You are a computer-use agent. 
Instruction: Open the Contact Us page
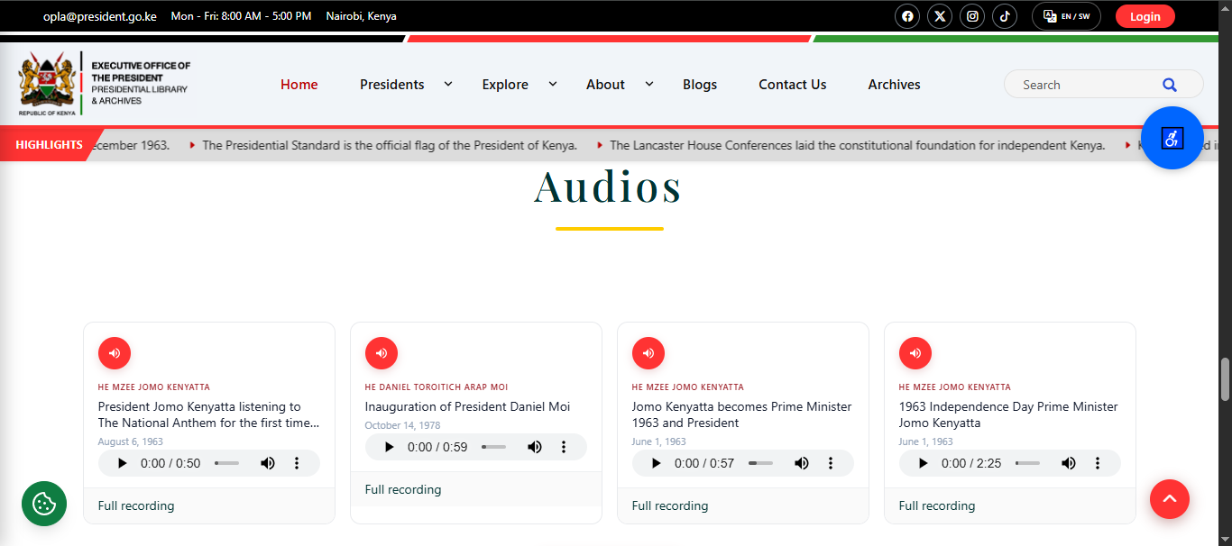[793, 85]
